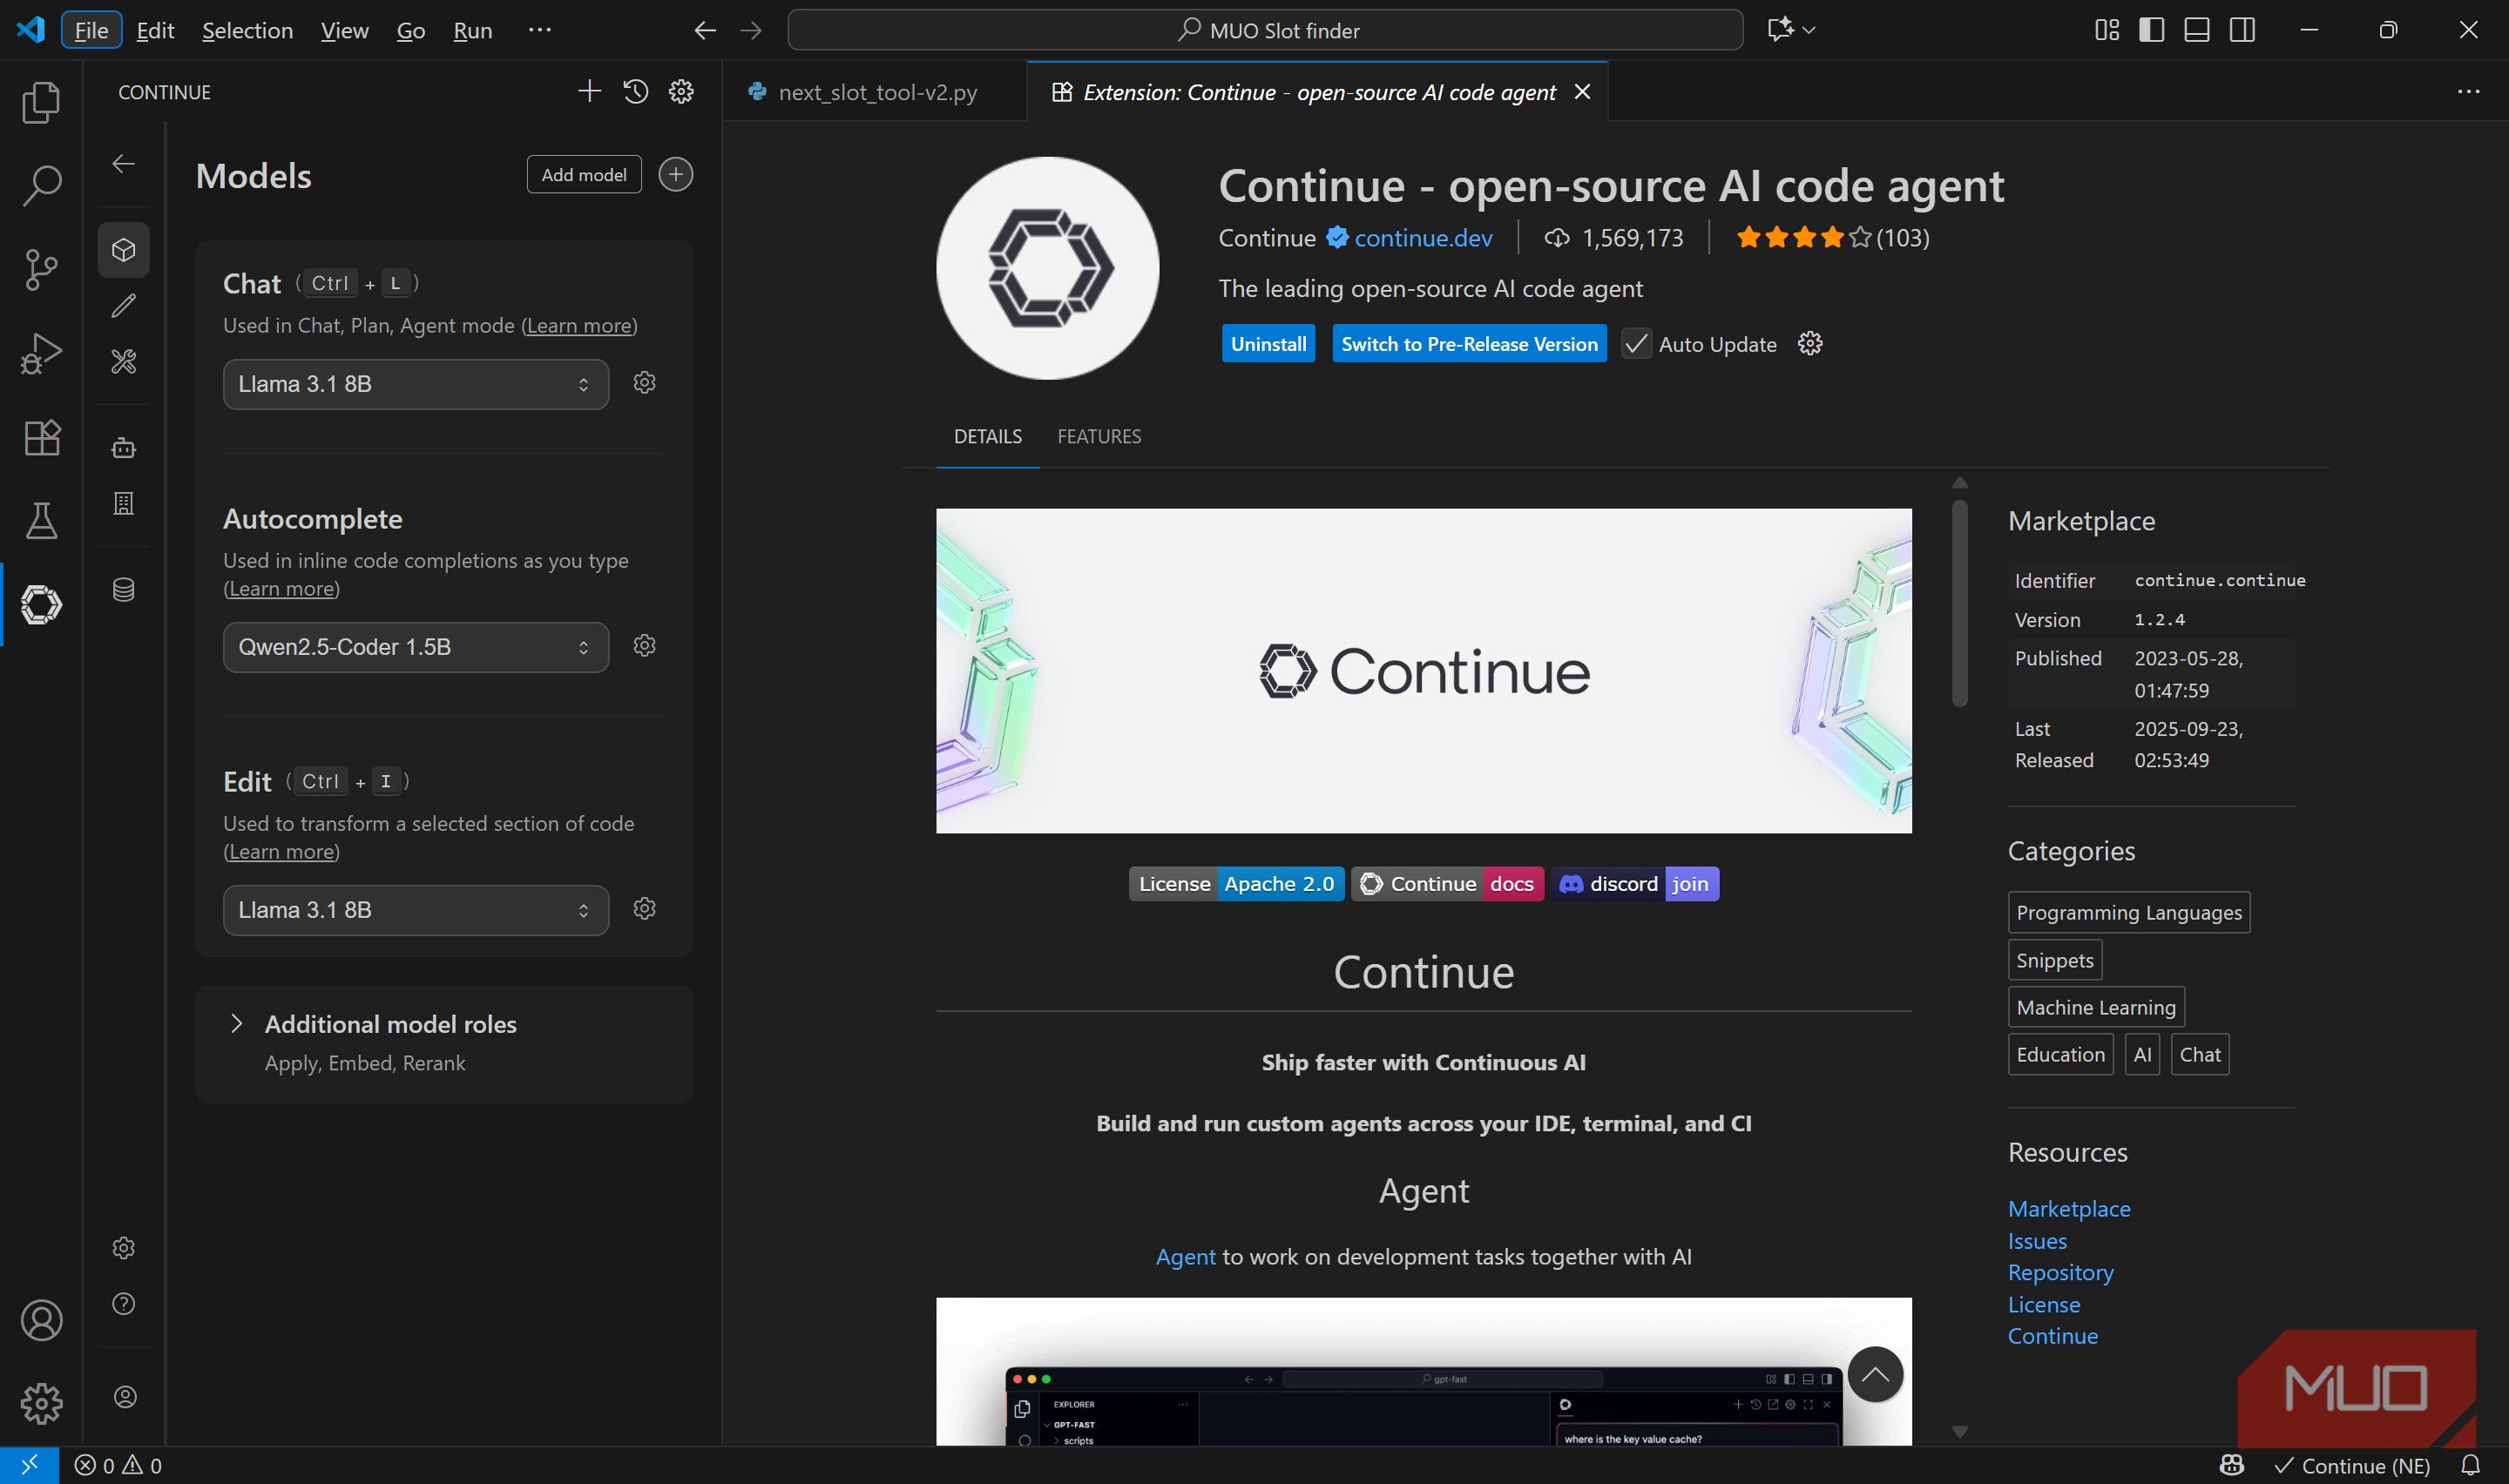Image resolution: width=2509 pixels, height=1484 pixels.
Task: Toggle the bottom panel layout button
Action: click(x=2197, y=30)
